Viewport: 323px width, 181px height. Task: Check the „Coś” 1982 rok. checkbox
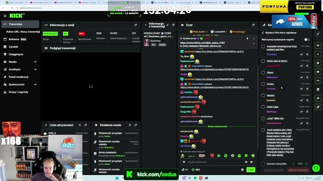(x=263, y=118)
